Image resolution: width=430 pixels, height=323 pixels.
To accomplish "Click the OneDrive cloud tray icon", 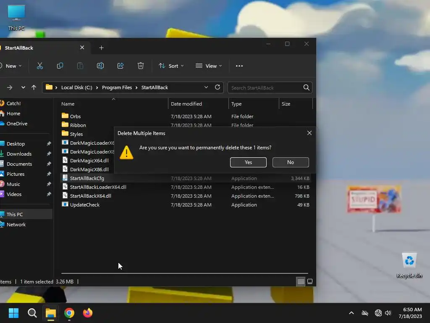I will [x=365, y=313].
